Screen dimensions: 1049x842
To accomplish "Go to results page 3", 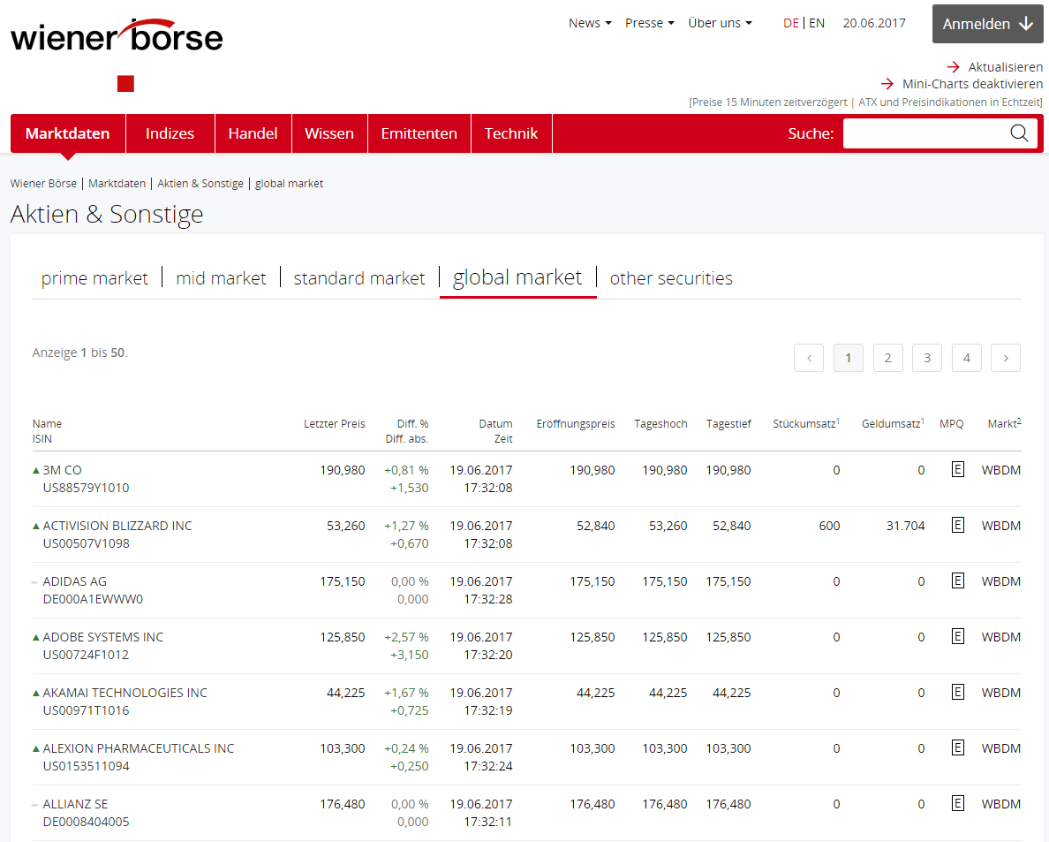I will pos(927,358).
